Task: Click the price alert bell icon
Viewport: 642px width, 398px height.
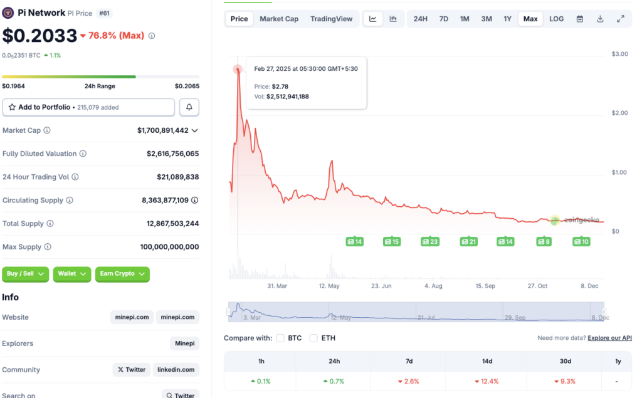Action: (189, 107)
